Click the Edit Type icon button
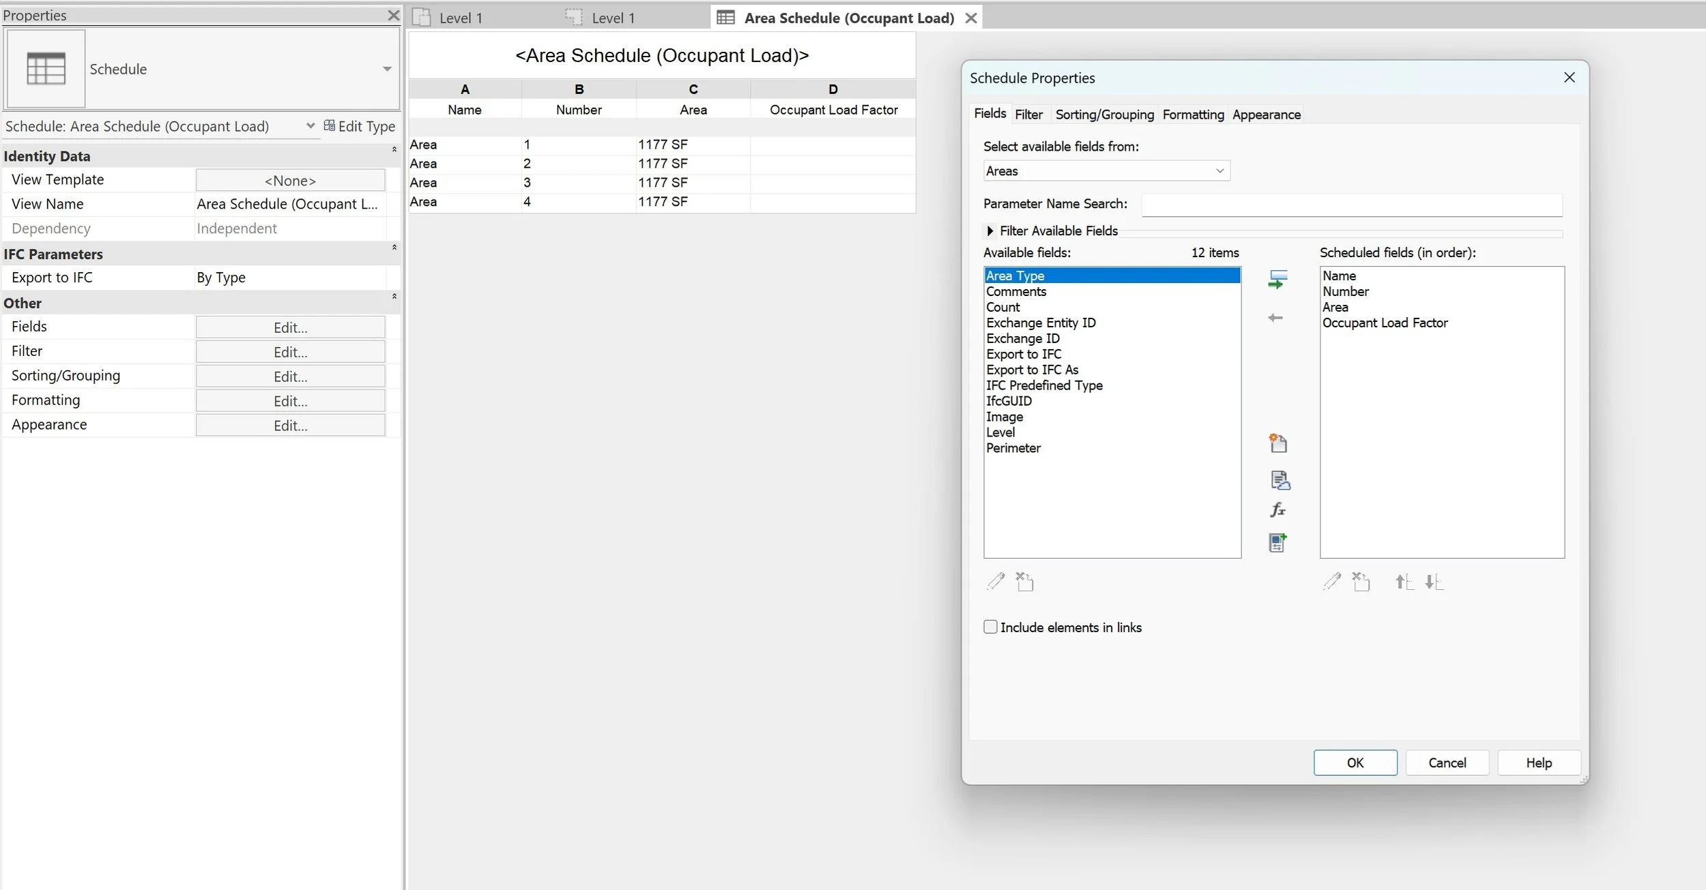The width and height of the screenshot is (1706, 890). [x=360, y=126]
